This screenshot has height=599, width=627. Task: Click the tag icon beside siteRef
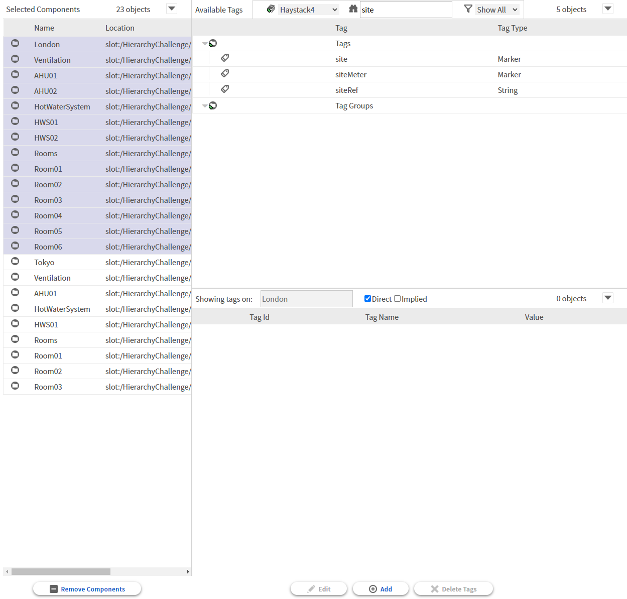point(225,89)
